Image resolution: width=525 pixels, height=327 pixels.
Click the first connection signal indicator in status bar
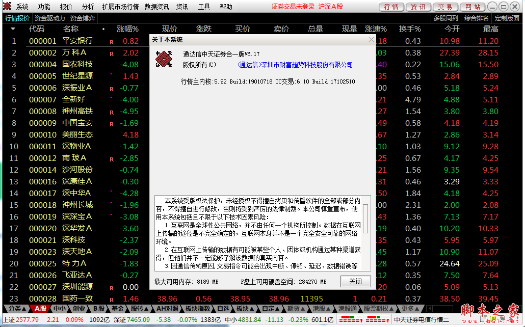click(351, 319)
